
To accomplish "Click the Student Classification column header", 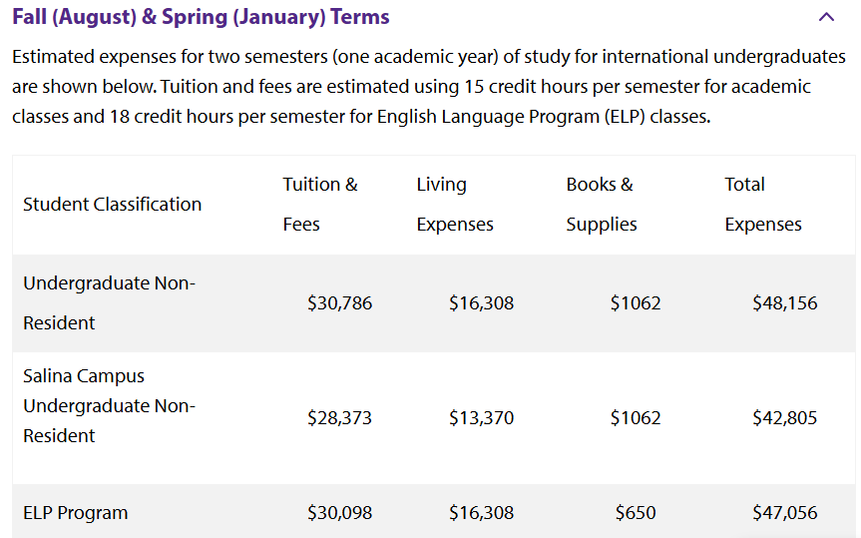I will [112, 205].
